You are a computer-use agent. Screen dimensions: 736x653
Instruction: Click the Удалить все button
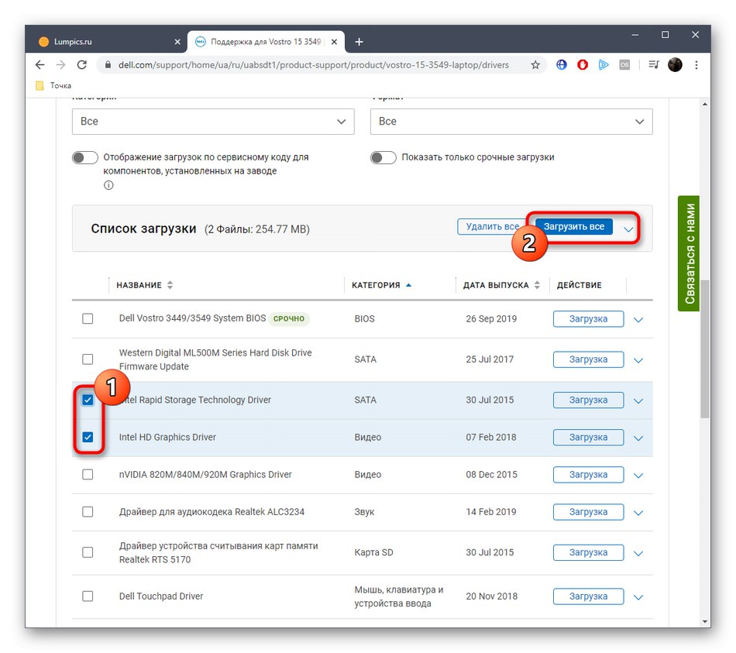pyautogui.click(x=492, y=226)
